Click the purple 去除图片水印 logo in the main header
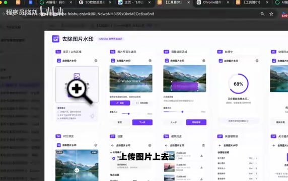288x181 pixels. 56,39
